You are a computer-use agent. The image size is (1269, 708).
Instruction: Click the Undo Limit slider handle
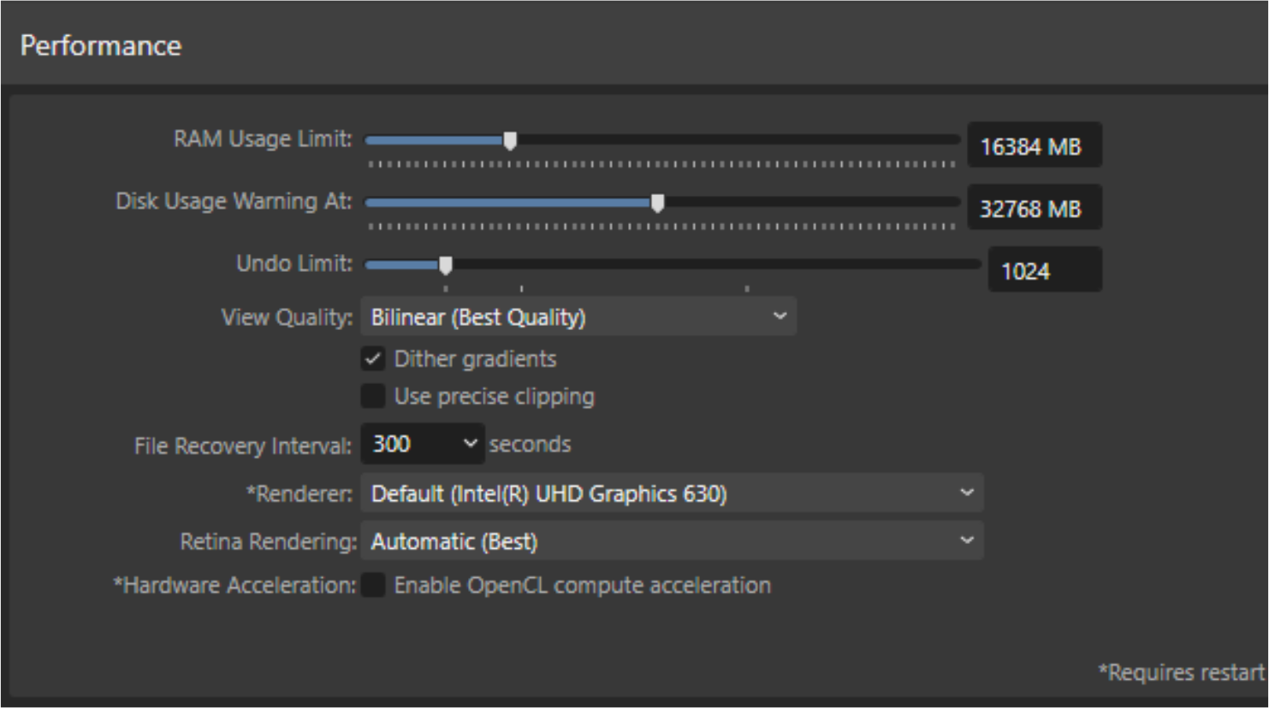(446, 265)
